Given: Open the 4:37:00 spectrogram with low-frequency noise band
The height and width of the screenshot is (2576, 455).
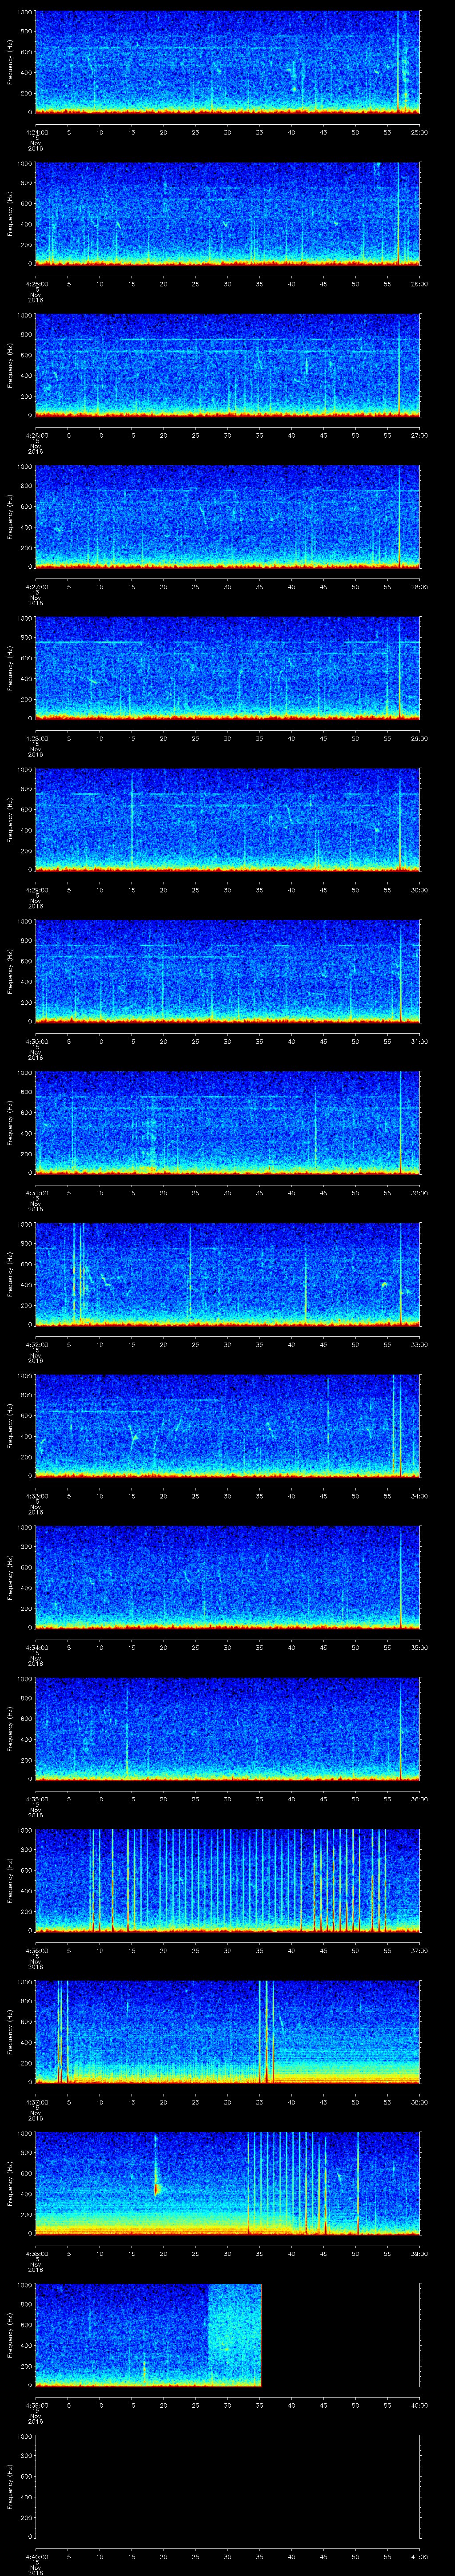Looking at the screenshot, I should (227, 2032).
